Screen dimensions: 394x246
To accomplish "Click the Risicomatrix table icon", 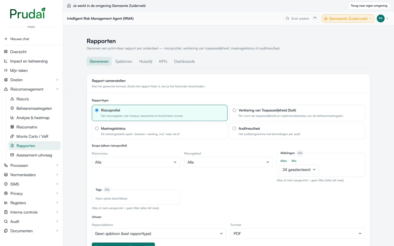I will tap(12, 127).
